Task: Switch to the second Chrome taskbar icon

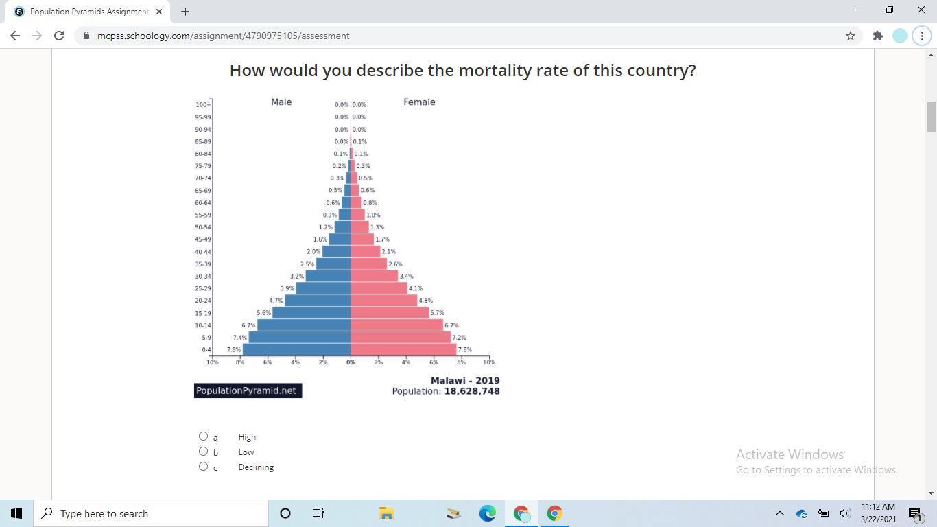Action: pyautogui.click(x=555, y=513)
